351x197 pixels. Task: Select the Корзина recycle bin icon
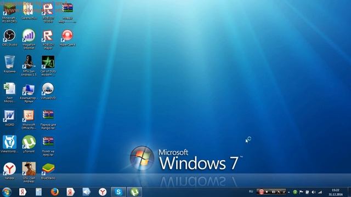[9, 63]
